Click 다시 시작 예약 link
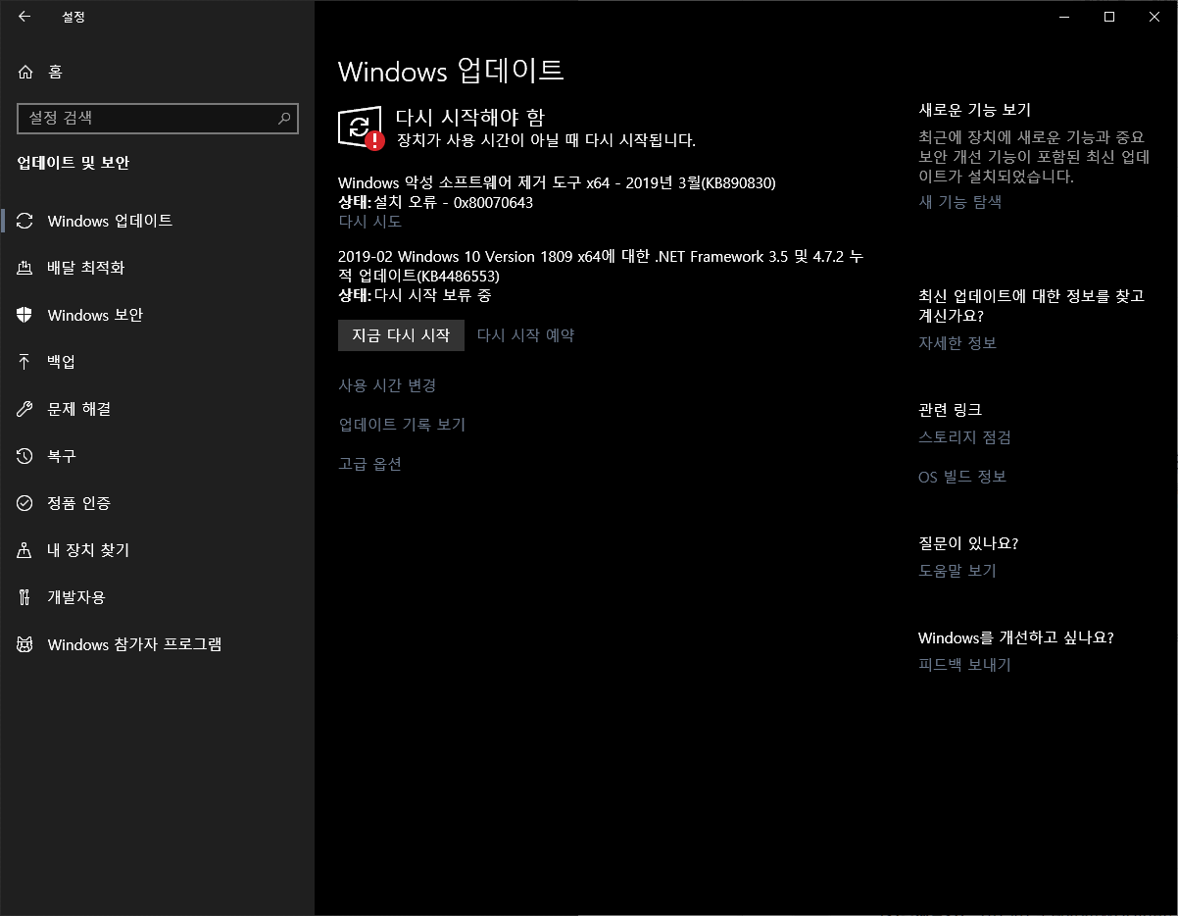 click(x=525, y=335)
